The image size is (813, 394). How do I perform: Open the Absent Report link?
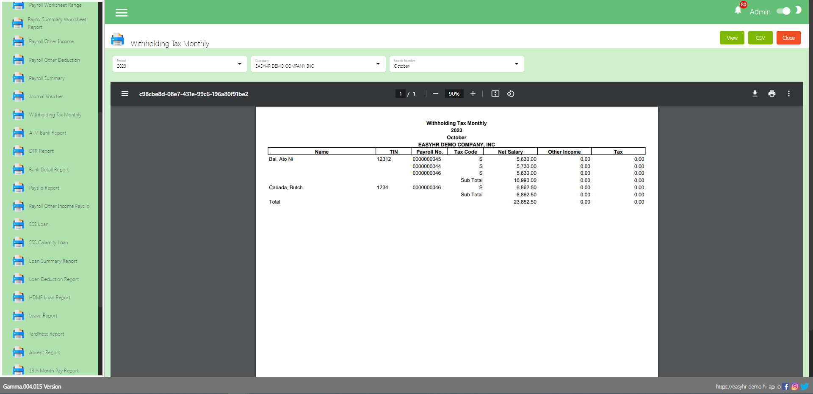point(44,353)
